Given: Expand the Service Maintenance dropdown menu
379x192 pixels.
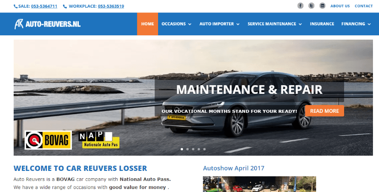Looking at the screenshot, I should click(275, 24).
